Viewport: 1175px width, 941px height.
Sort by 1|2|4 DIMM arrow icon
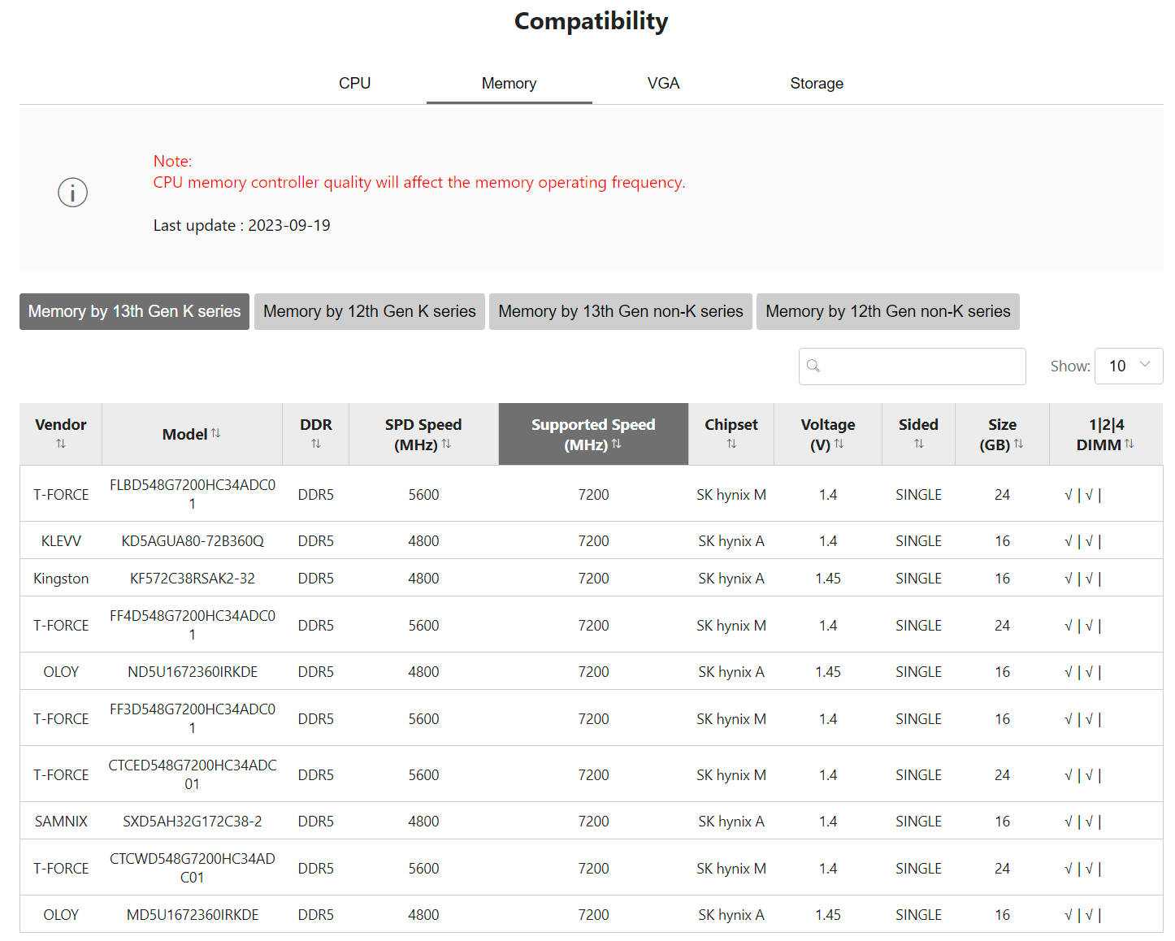1129,444
